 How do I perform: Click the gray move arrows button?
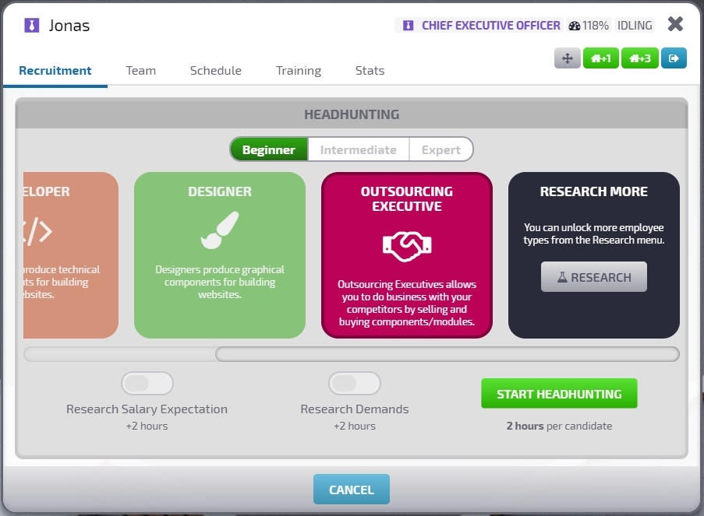pyautogui.click(x=567, y=58)
